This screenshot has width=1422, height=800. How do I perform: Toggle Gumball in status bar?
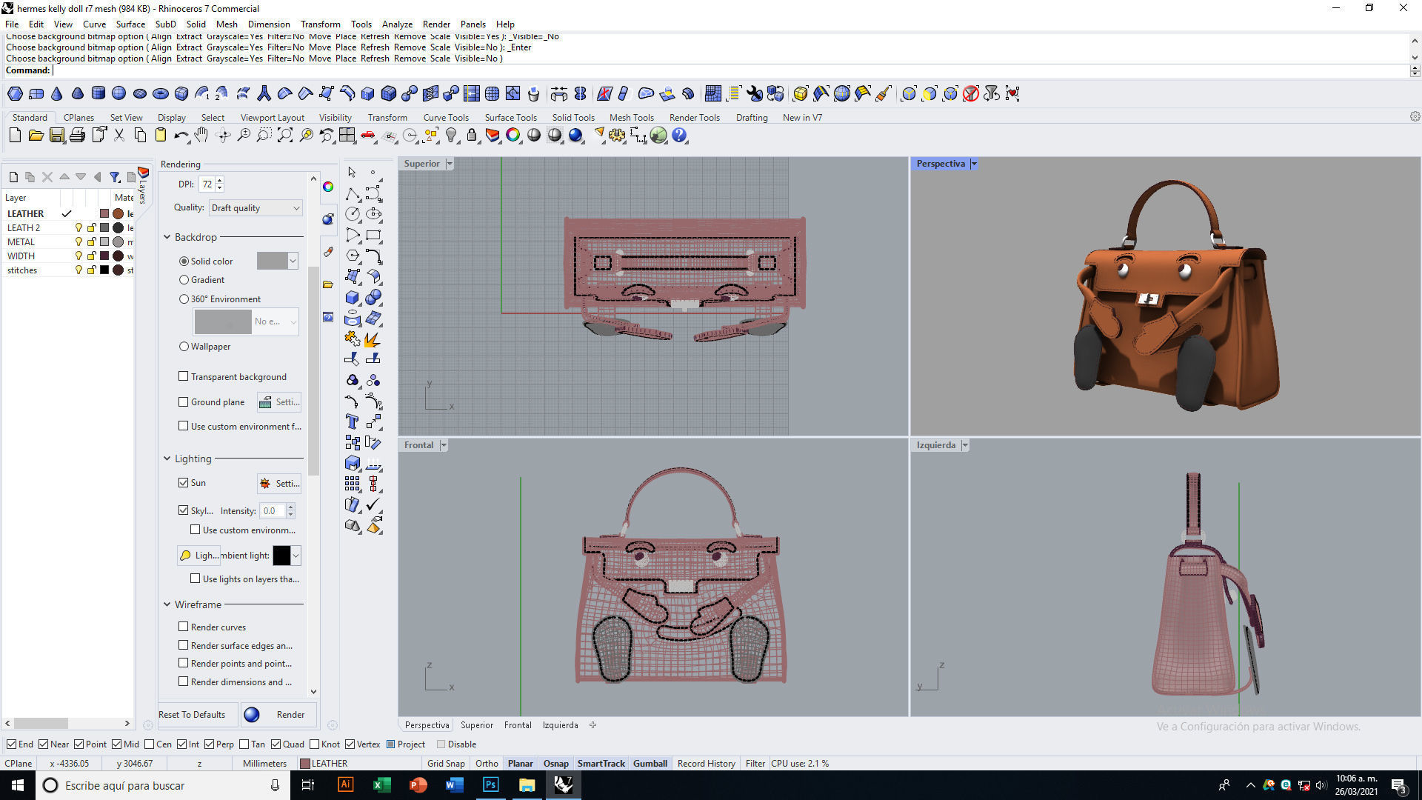[x=650, y=763]
